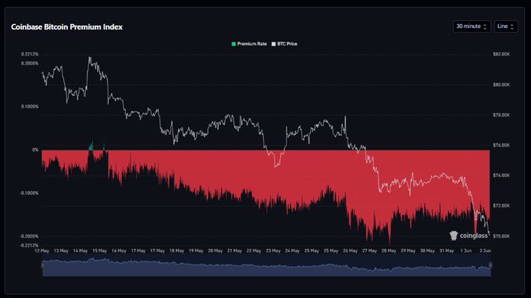
Task: Click the $74.00K price axis label
Action: pos(501,176)
